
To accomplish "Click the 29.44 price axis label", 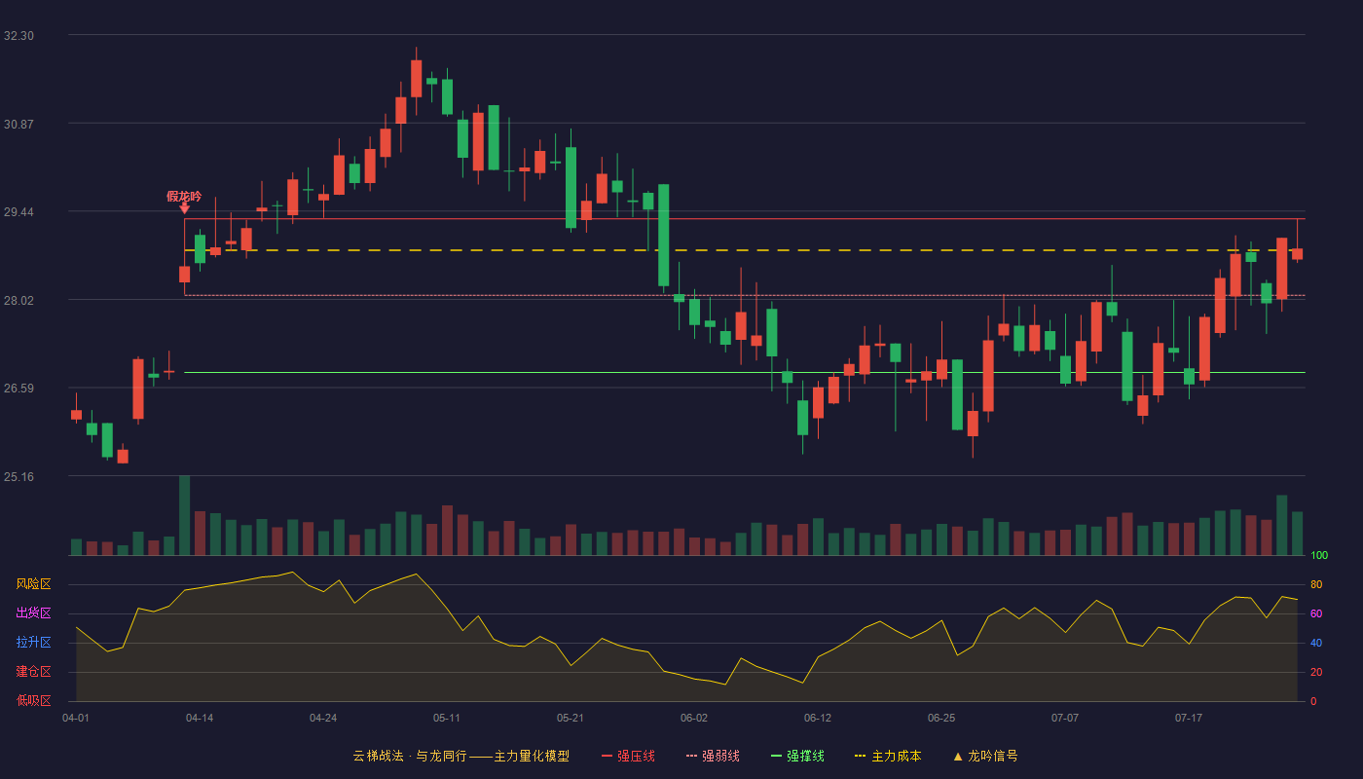I will click(18, 212).
